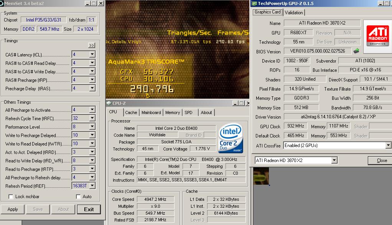This screenshot has width=392, height=225.
Task: Click the AquaMark3 score 290,796
Action: point(152,89)
